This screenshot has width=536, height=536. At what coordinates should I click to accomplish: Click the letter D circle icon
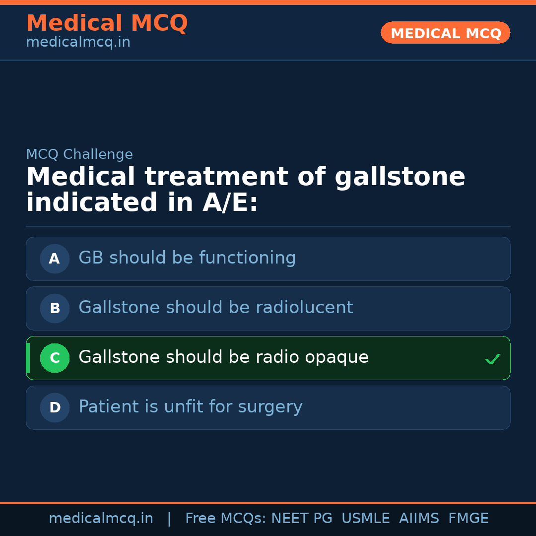coord(55,407)
